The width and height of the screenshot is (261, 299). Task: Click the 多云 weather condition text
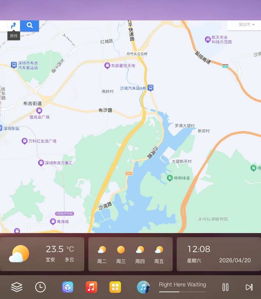(x=69, y=260)
